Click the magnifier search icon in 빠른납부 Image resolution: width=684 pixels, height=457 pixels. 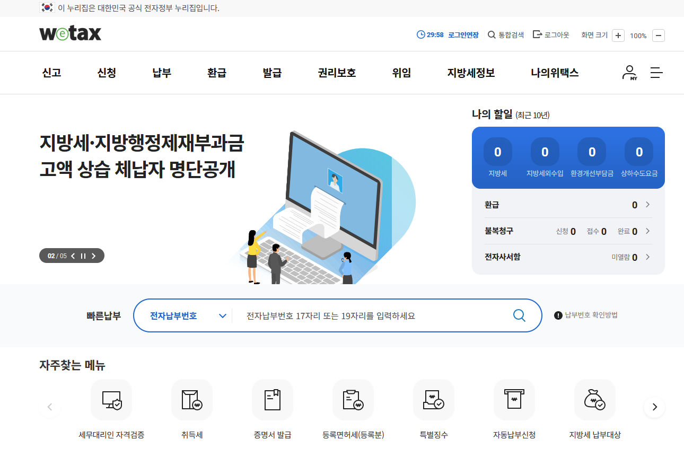tap(519, 315)
